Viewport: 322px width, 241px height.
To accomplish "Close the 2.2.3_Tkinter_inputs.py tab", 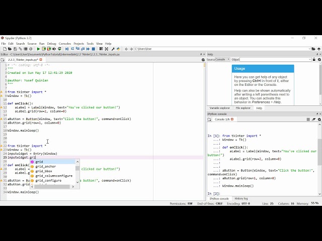I will coord(41,60).
